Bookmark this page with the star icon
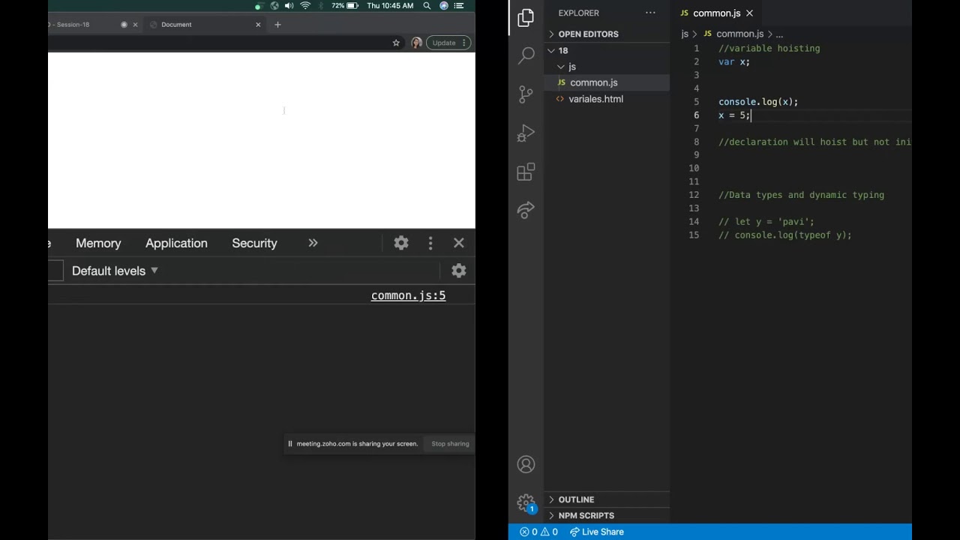 [396, 43]
